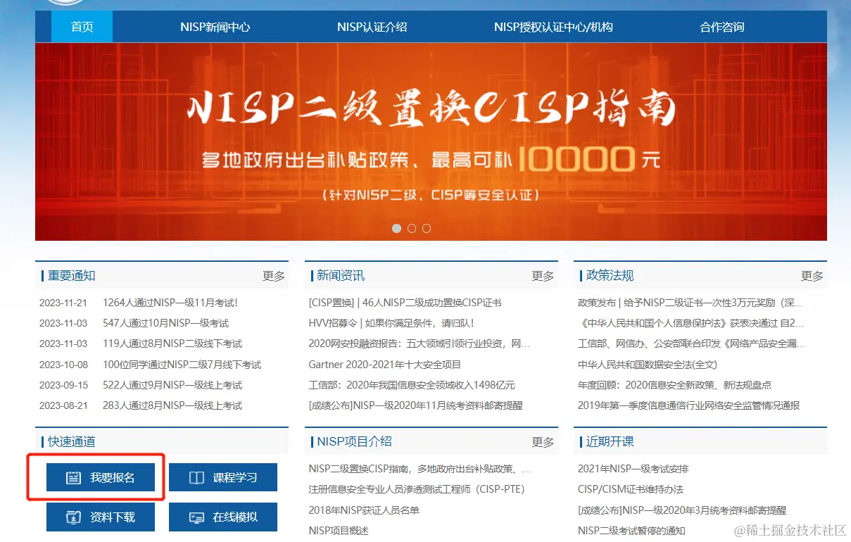Screen dimensions: 851x542
Task: Open notice 119人通过8月NISP二级线下考试
Action: coord(172,344)
